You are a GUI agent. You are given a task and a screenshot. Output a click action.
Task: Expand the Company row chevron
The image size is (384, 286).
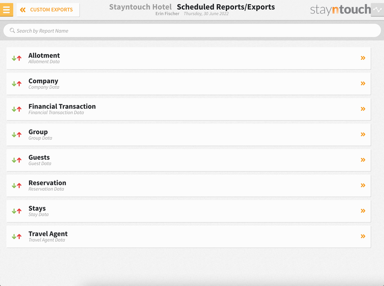point(363,83)
